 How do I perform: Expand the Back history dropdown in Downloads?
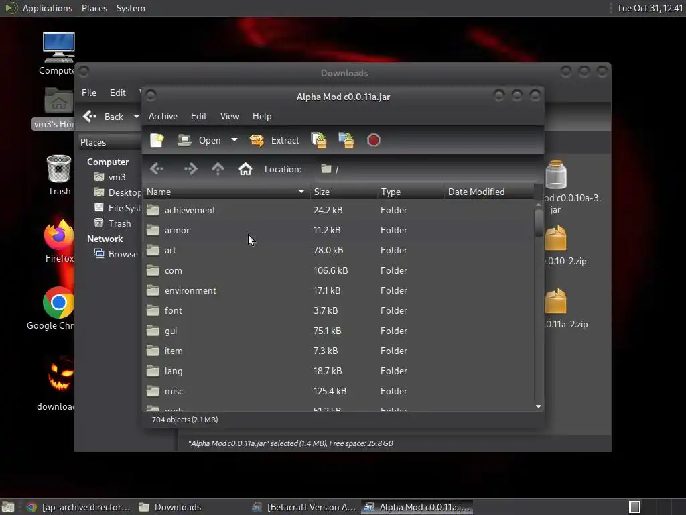pyautogui.click(x=137, y=117)
